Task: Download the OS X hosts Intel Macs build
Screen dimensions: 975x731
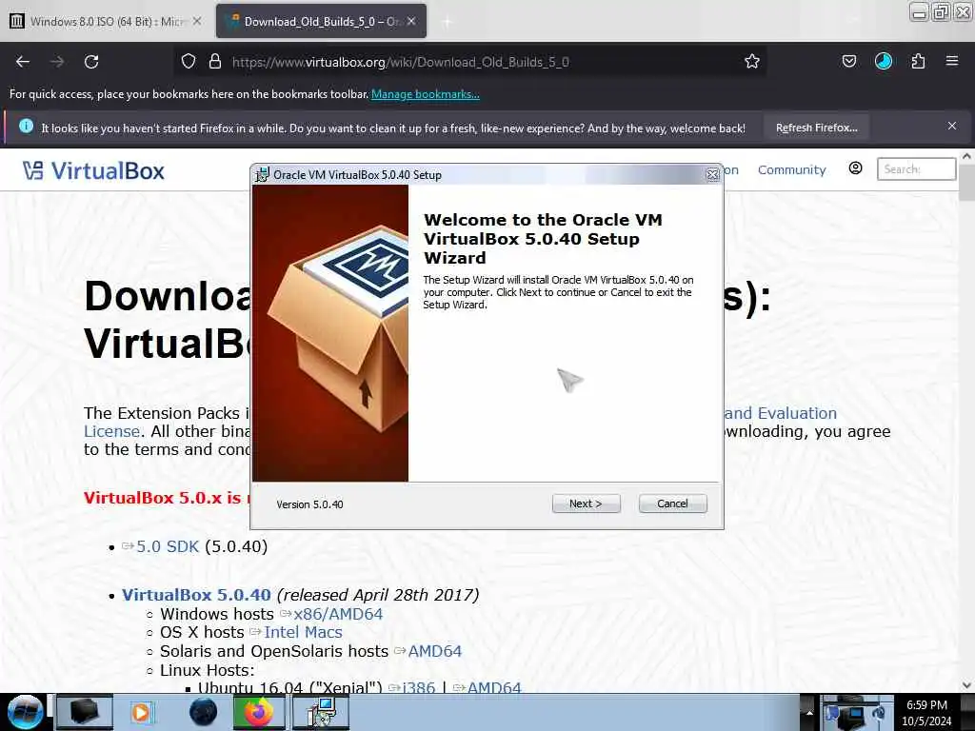Action: 303,632
